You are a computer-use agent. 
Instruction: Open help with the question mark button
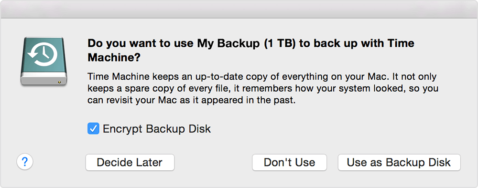[x=25, y=162]
